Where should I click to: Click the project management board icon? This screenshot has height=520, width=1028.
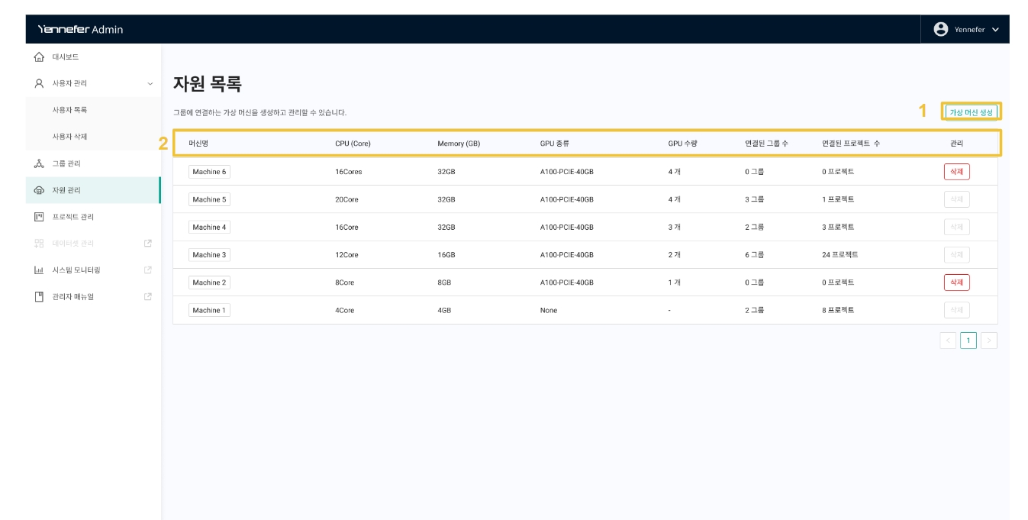coord(40,217)
